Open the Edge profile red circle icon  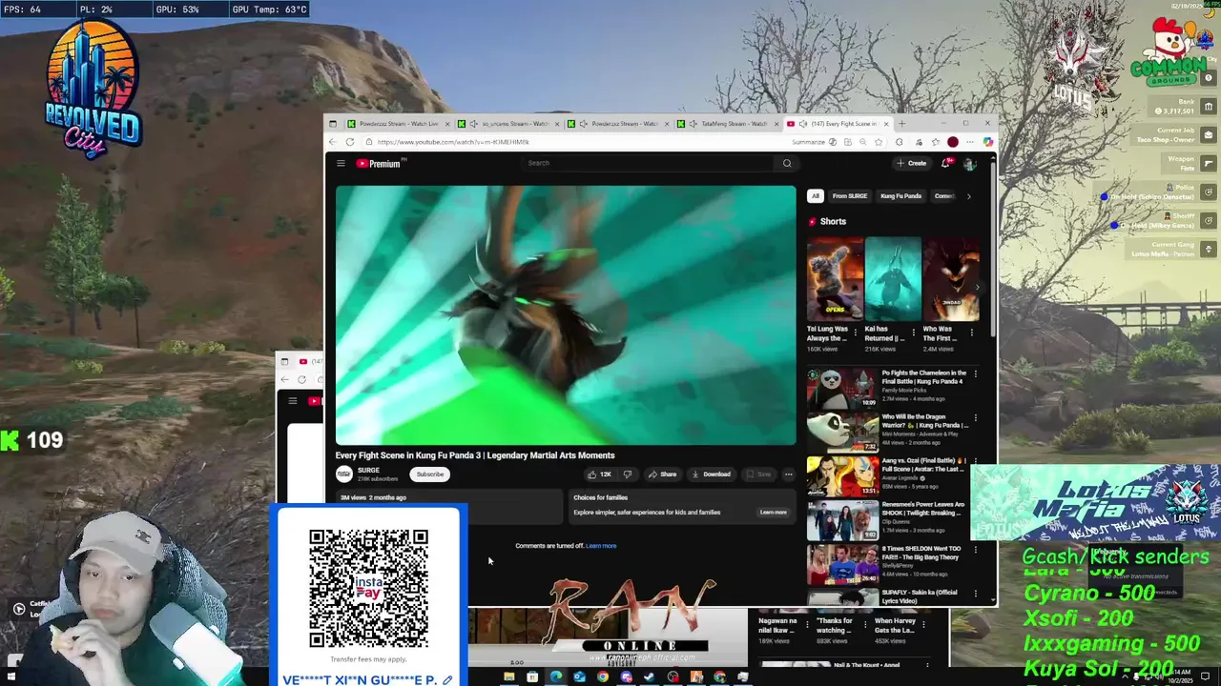[x=952, y=142]
